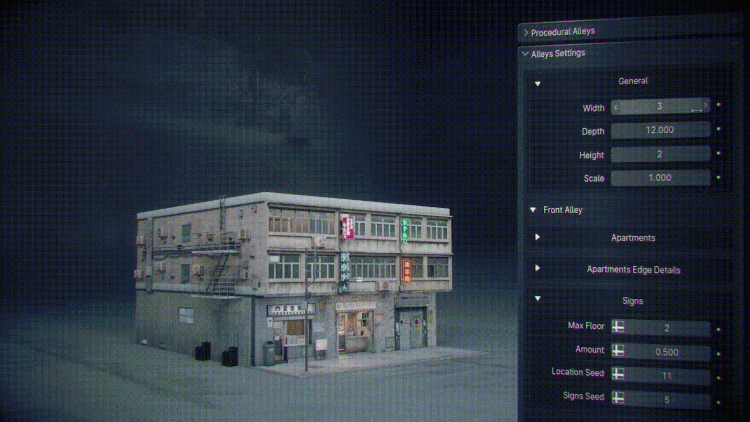The width and height of the screenshot is (750, 422).
Task: Click the Max Floor value field
Action: [667, 328]
